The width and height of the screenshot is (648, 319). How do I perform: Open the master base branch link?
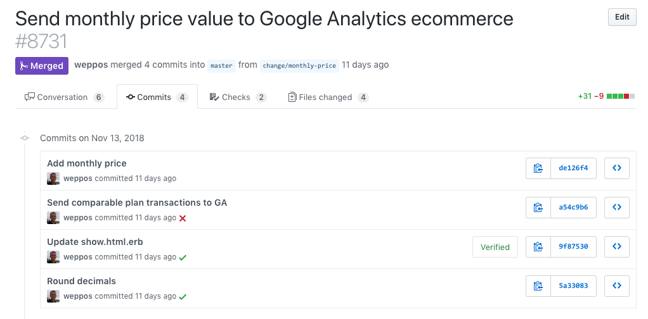221,65
